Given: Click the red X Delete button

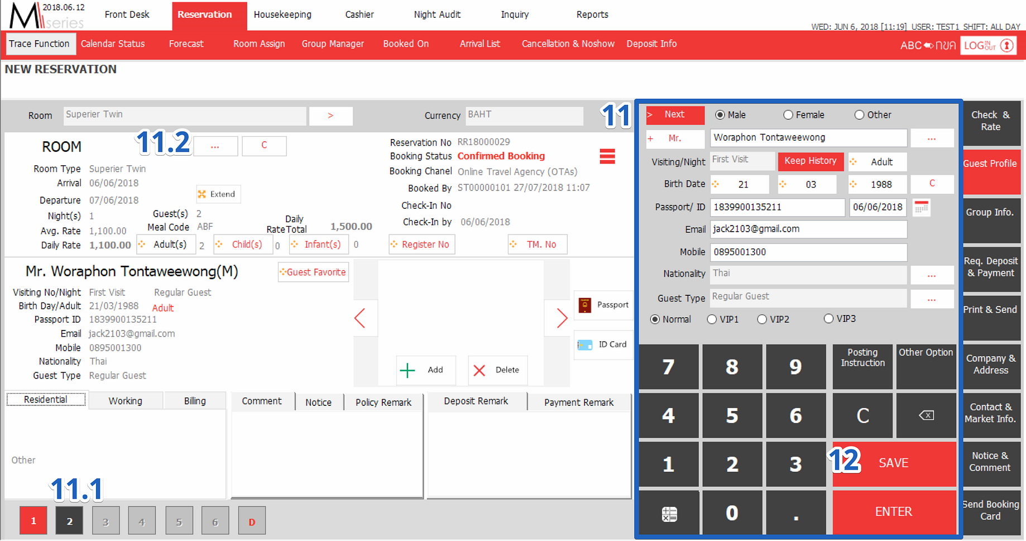Looking at the screenshot, I should pos(497,370).
